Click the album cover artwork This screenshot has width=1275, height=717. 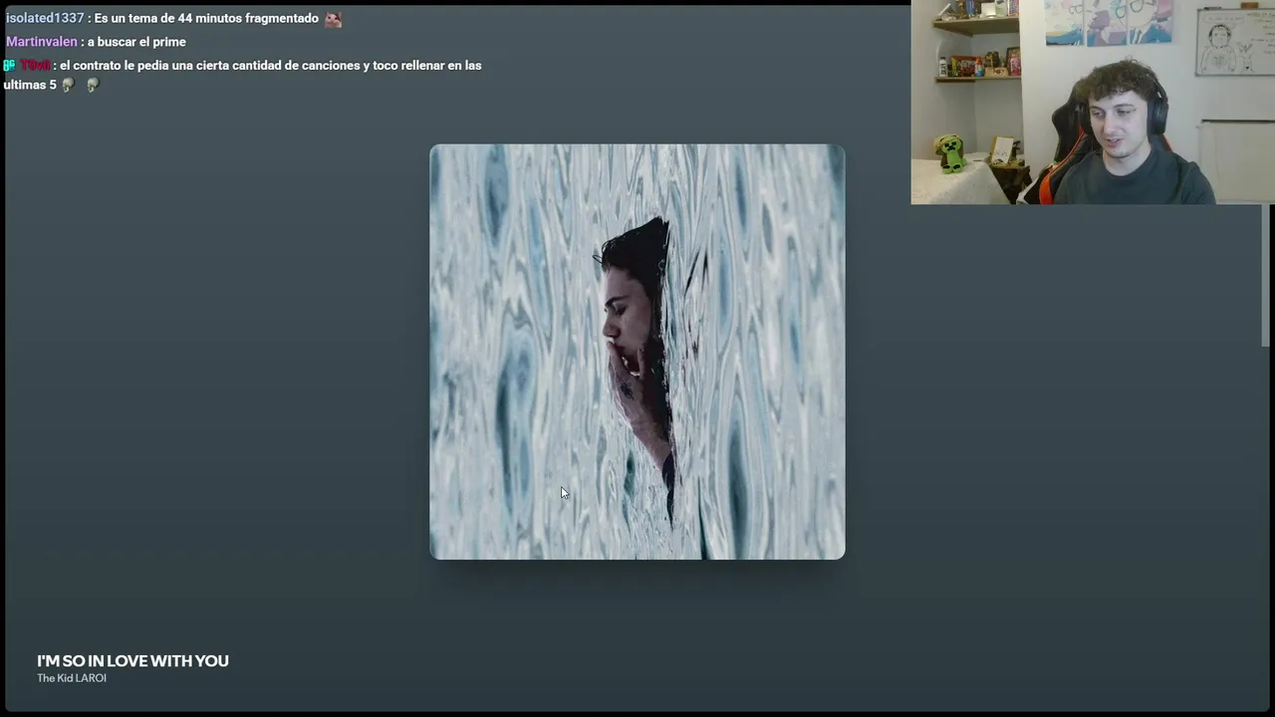637,352
